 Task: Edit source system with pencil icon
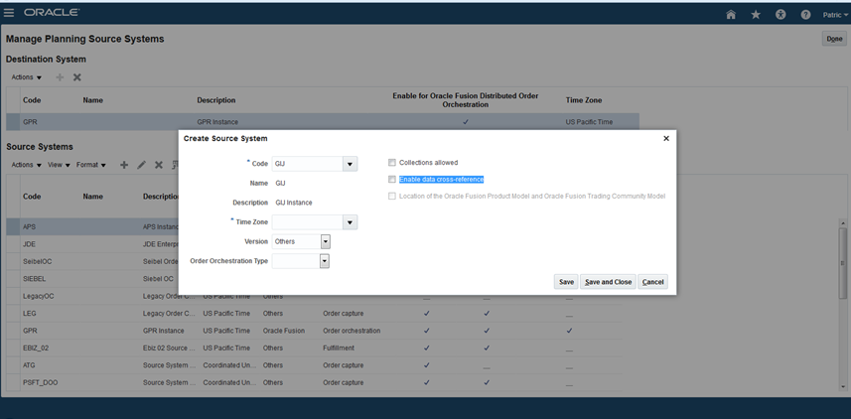pyautogui.click(x=141, y=165)
